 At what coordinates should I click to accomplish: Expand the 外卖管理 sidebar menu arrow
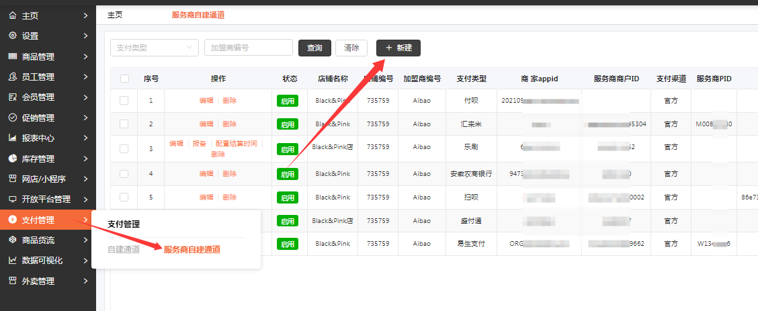pyautogui.click(x=85, y=281)
